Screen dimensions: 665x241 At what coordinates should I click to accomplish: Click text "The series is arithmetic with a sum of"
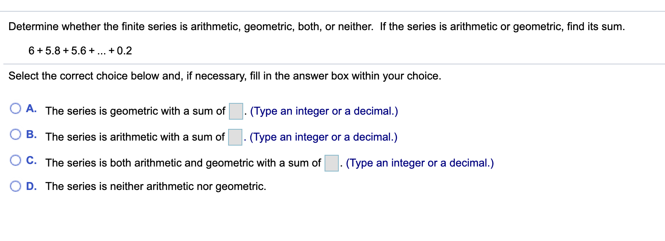(x=135, y=137)
